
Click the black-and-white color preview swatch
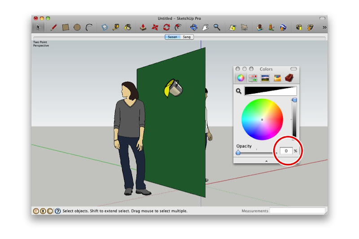click(x=271, y=90)
